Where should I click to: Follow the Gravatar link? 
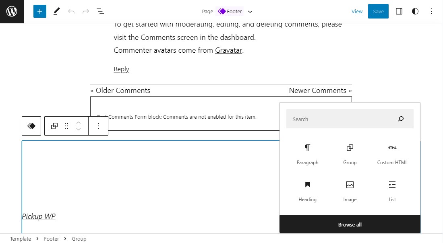pos(229,50)
